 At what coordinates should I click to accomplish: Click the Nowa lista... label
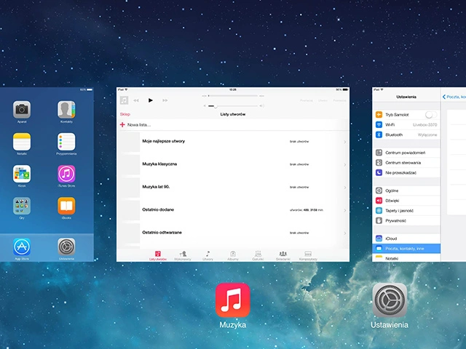point(139,124)
